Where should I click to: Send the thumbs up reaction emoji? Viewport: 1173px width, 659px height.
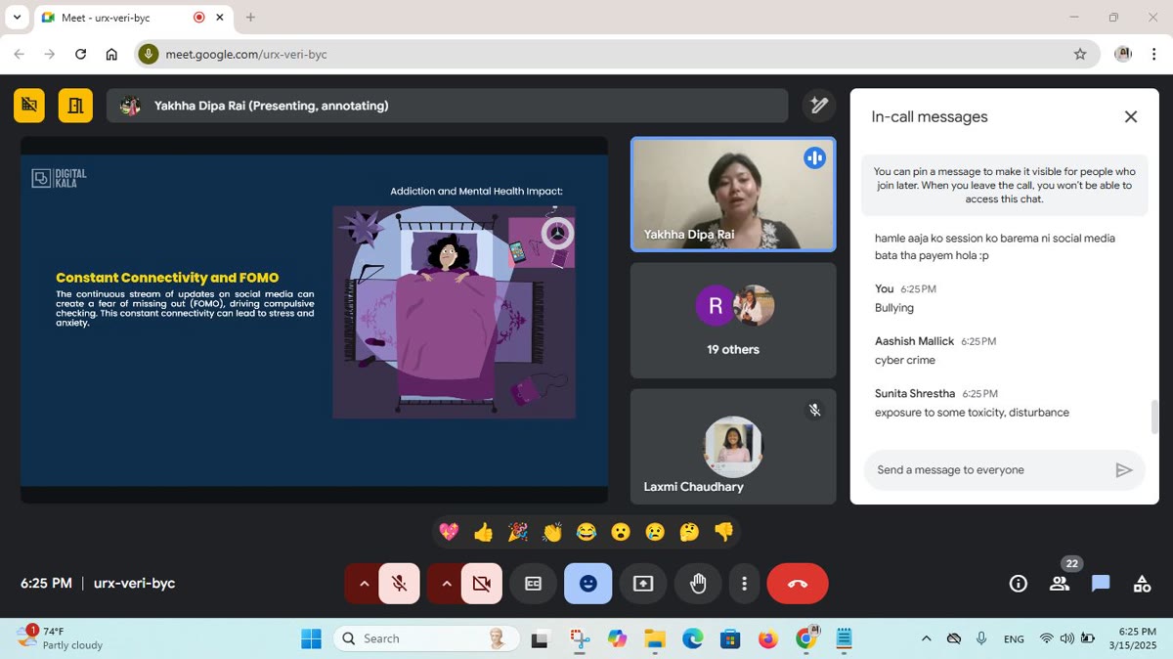tap(483, 532)
